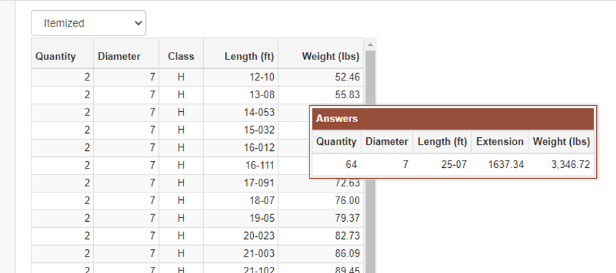
Task: Click the Diameter header in Answers panel
Action: click(387, 141)
